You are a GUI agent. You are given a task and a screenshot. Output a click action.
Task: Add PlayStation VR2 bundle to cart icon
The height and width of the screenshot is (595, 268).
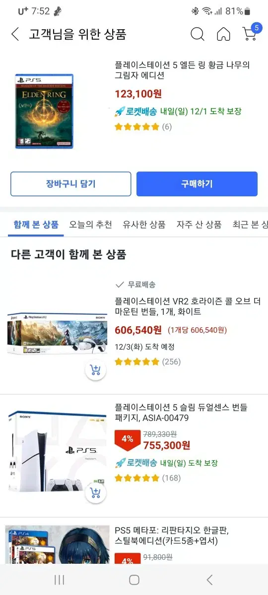tap(96, 370)
